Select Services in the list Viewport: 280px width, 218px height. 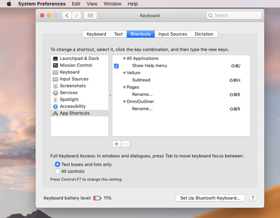point(80,92)
